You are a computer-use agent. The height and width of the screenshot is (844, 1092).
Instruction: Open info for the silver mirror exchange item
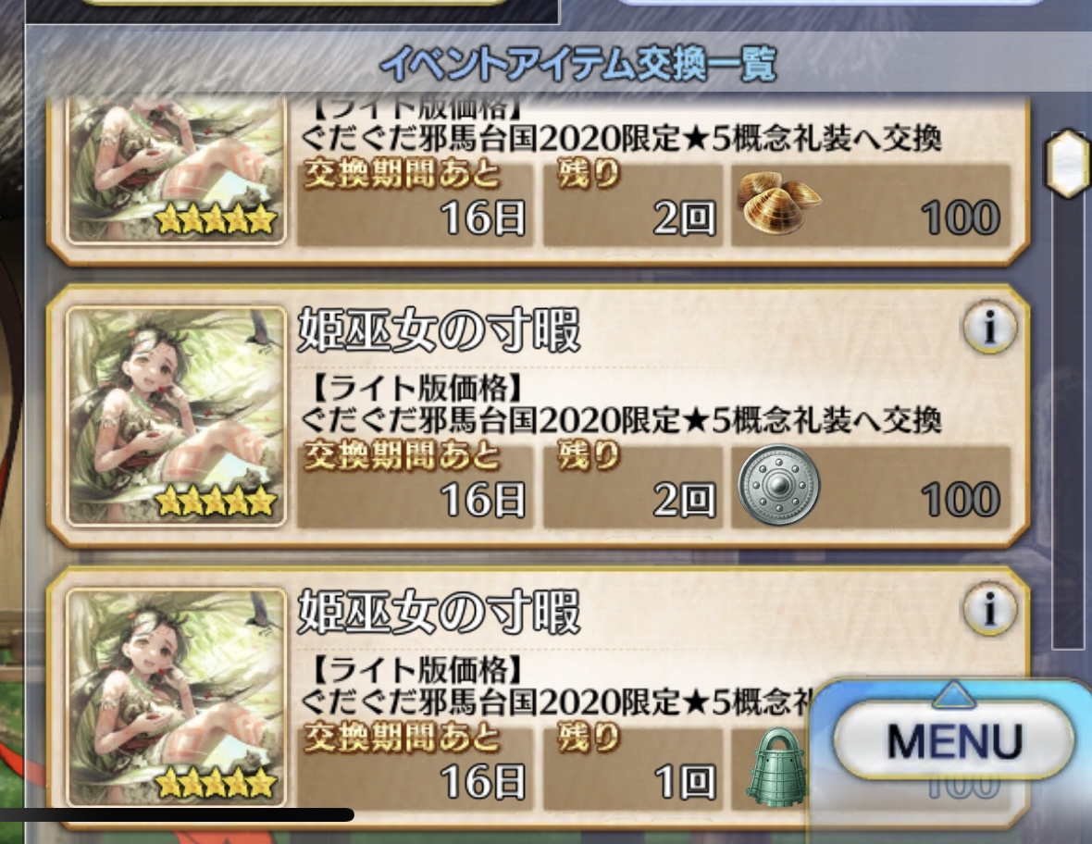989,327
